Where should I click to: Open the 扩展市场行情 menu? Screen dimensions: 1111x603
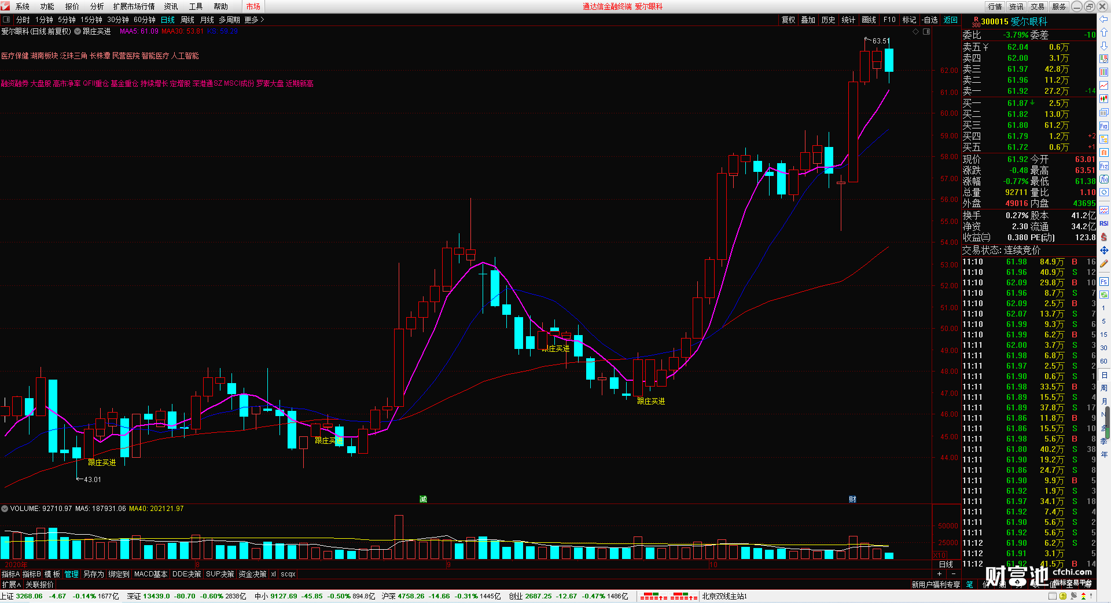pos(134,6)
